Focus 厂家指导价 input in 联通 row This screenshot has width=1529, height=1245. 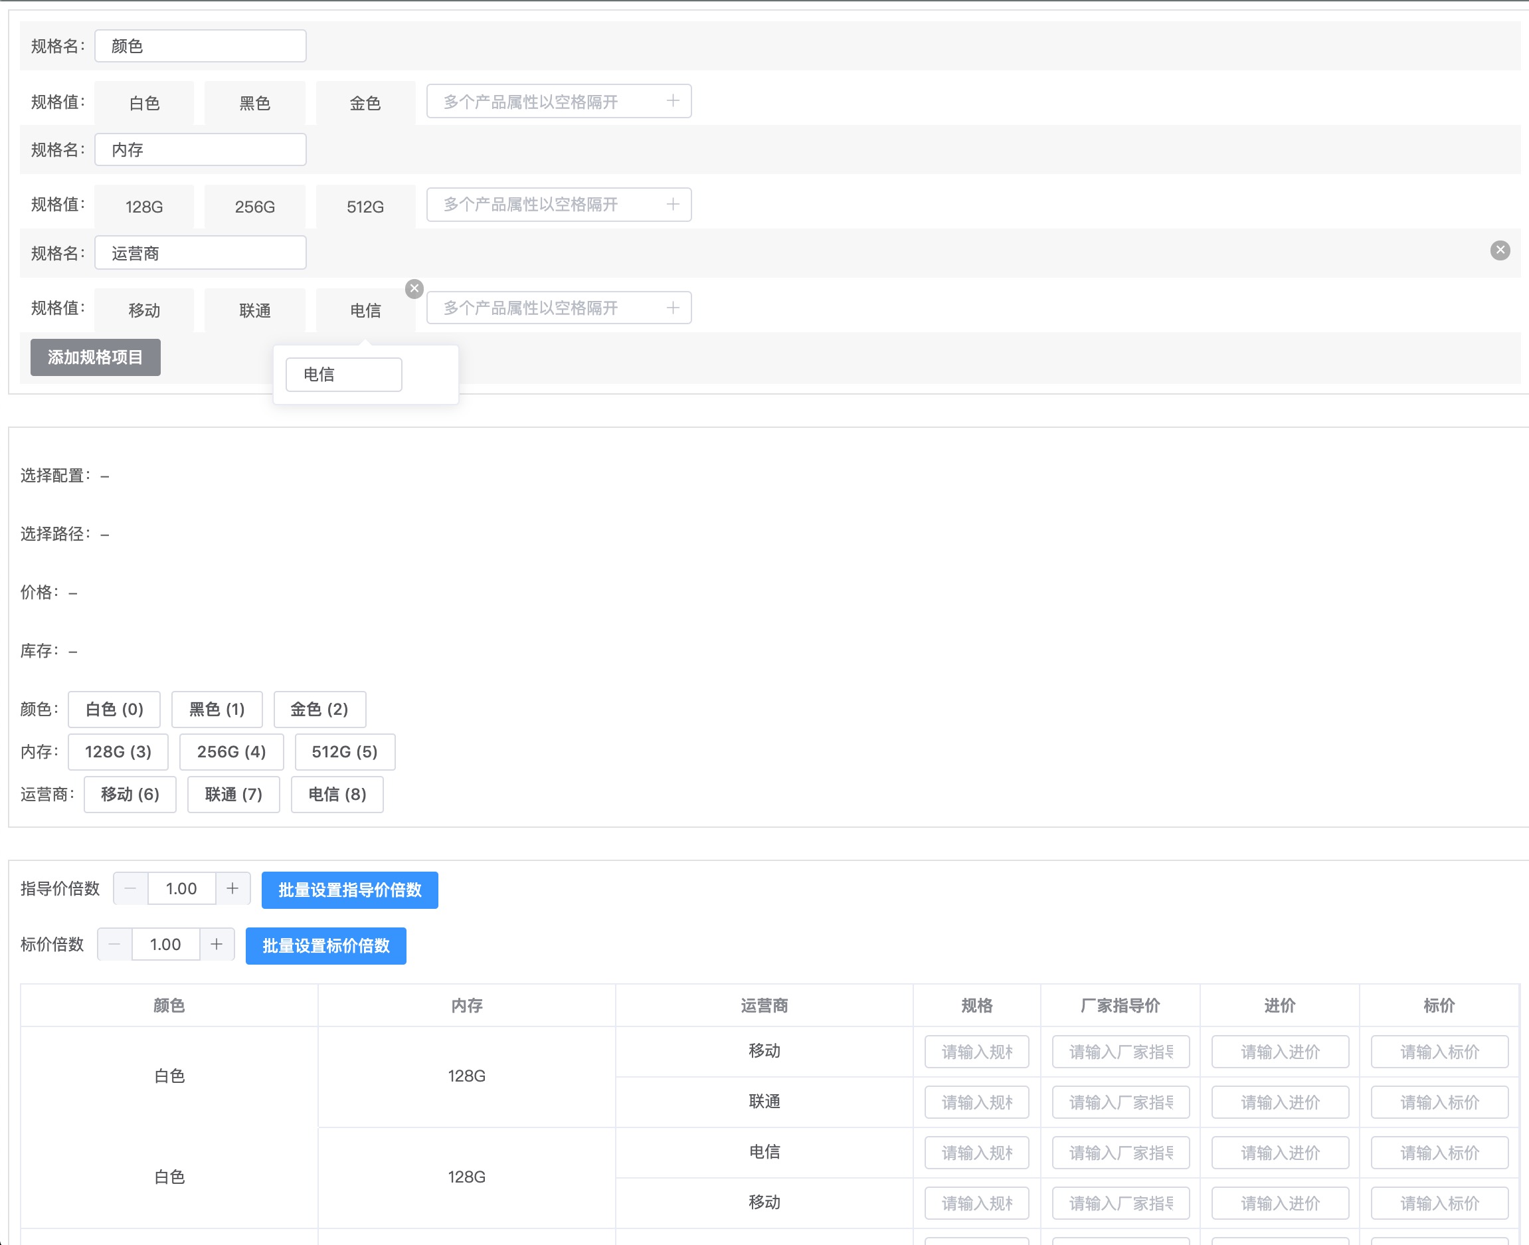(1121, 1102)
